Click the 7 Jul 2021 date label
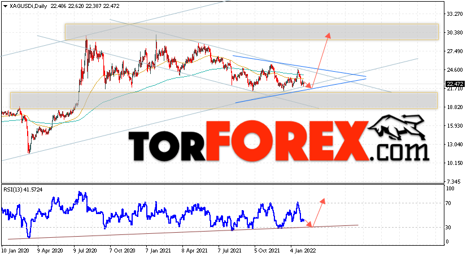 click(x=230, y=250)
